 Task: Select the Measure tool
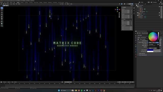pyautogui.click(x=2, y=24)
